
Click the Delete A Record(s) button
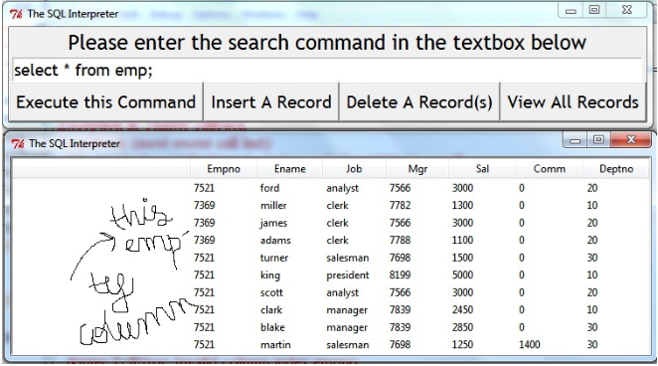pyautogui.click(x=419, y=102)
